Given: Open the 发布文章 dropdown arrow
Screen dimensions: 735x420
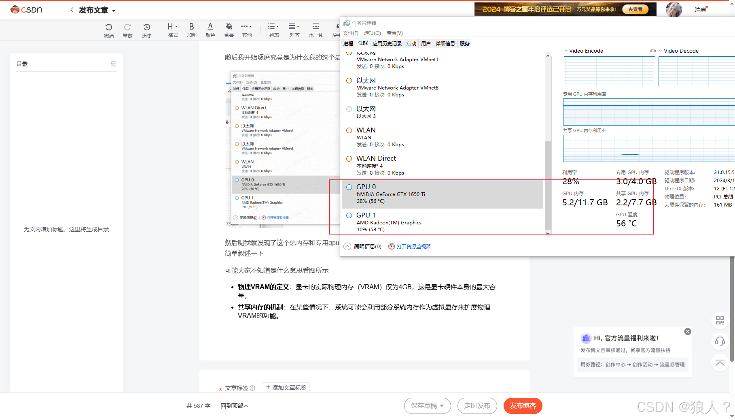Looking at the screenshot, I should coord(114,11).
